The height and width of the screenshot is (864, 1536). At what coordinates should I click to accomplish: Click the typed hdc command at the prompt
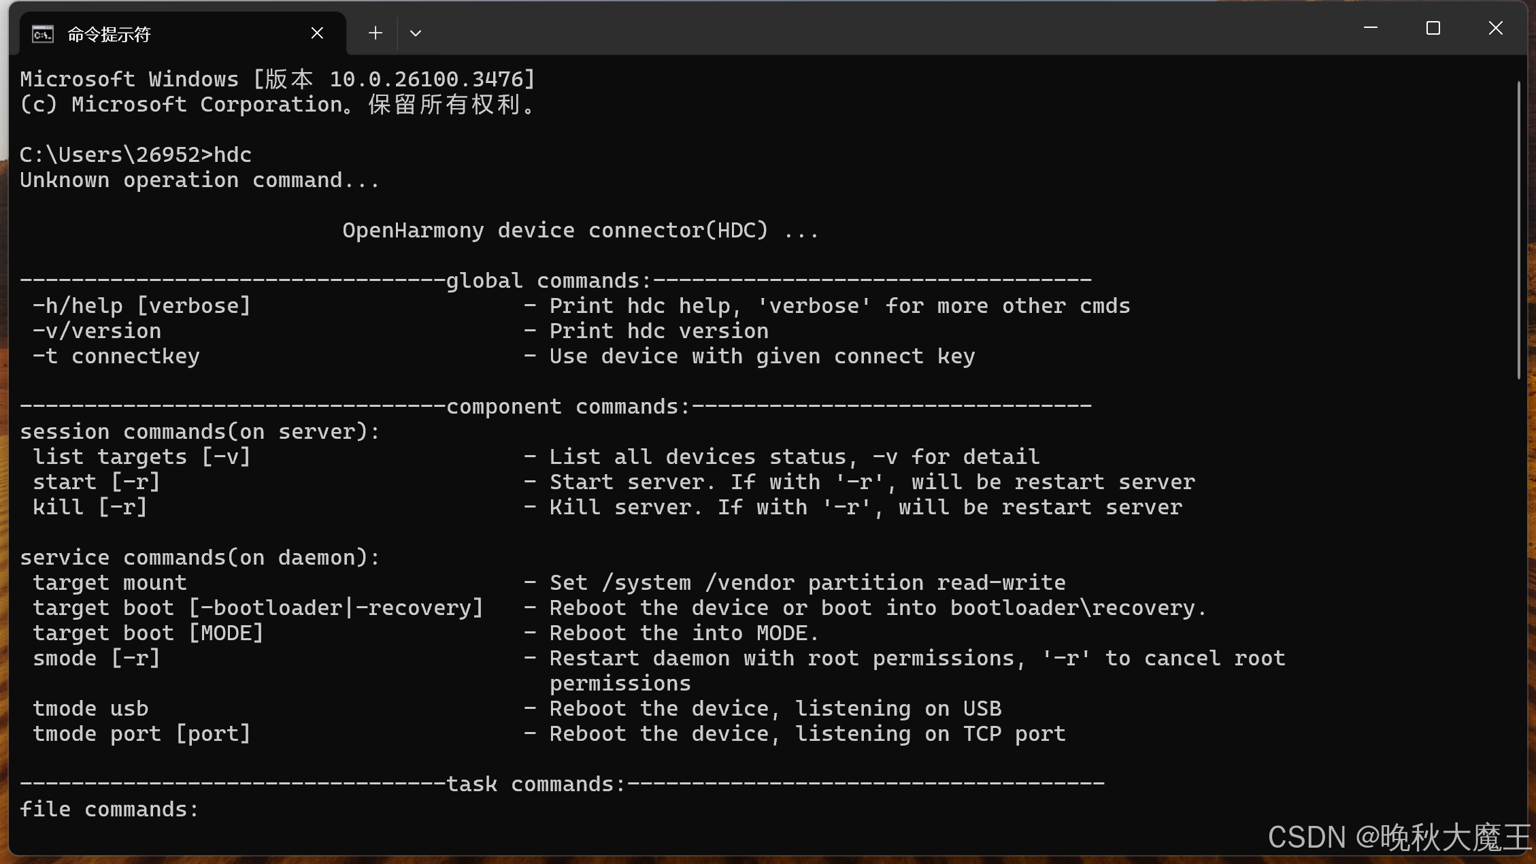[x=233, y=155]
